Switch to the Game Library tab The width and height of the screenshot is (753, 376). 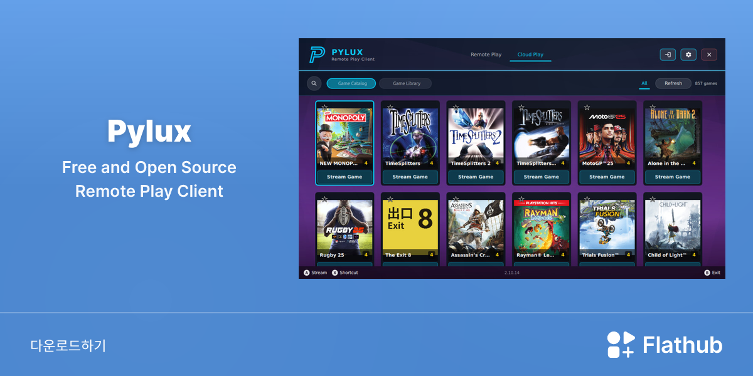pos(406,83)
